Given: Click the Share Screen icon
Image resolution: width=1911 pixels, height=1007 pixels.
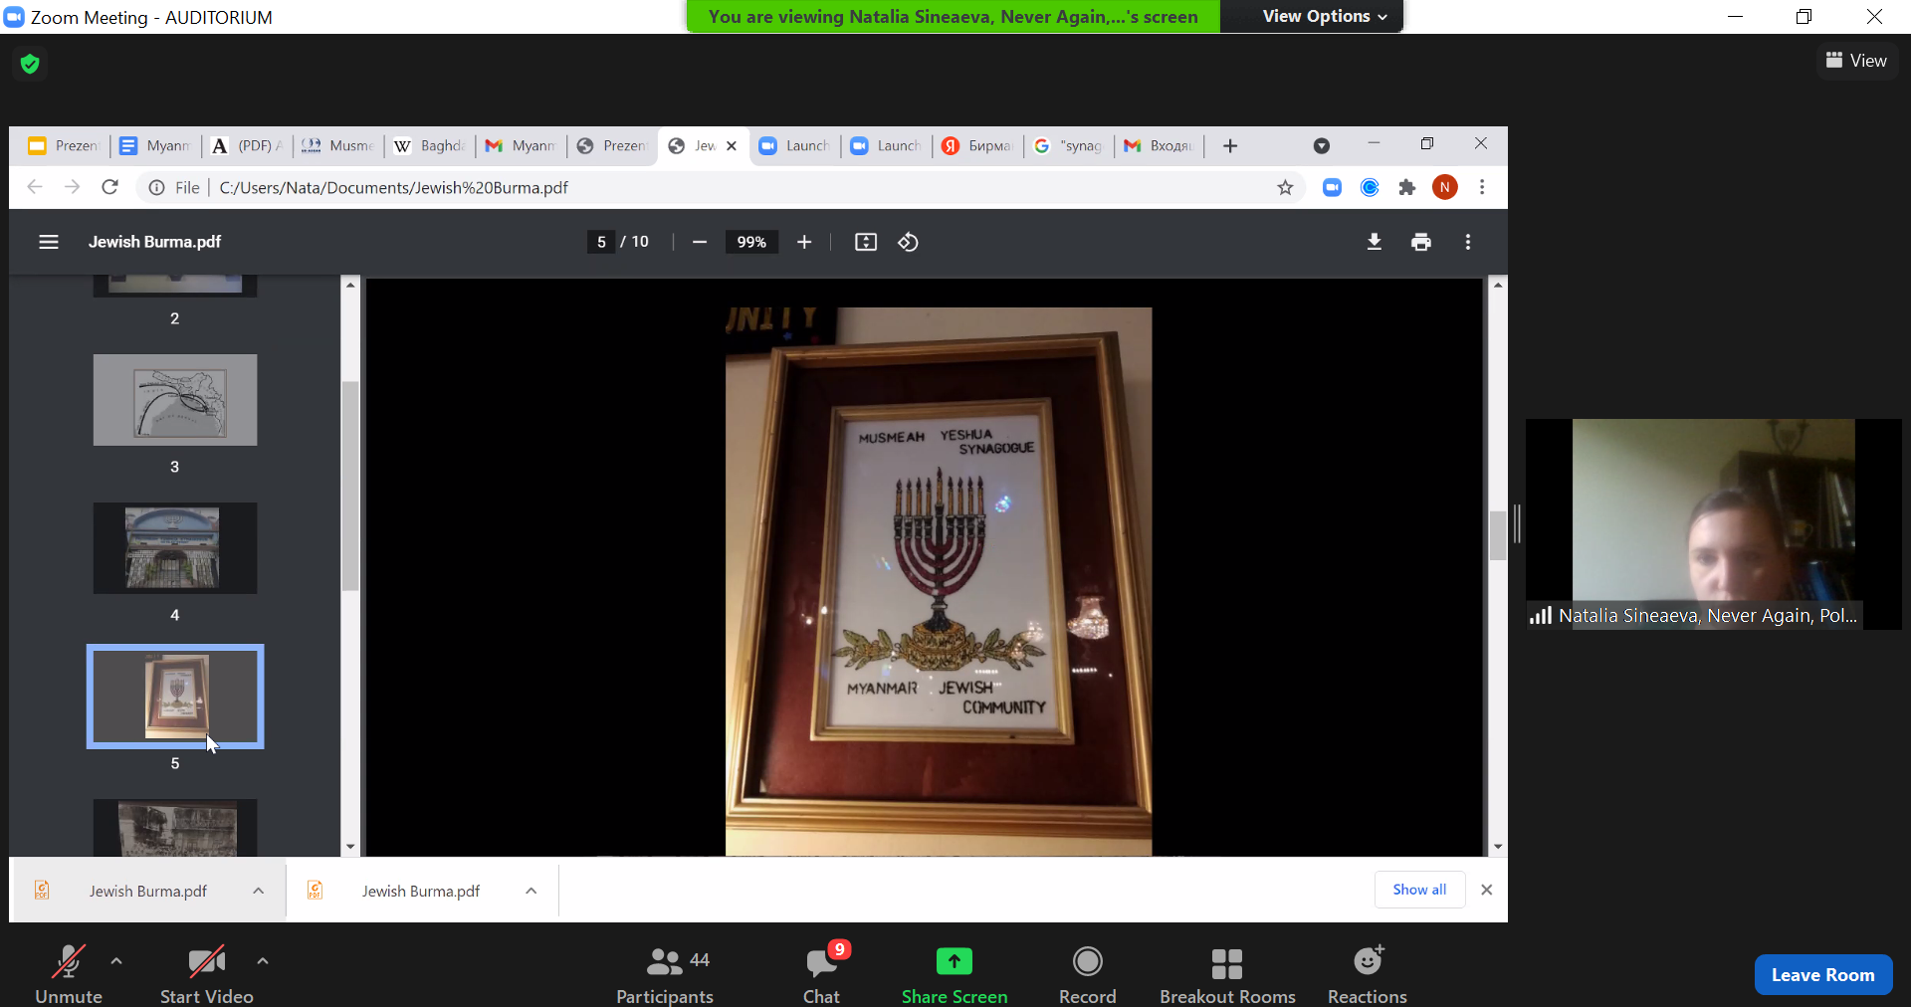Looking at the screenshot, I should click(954, 961).
